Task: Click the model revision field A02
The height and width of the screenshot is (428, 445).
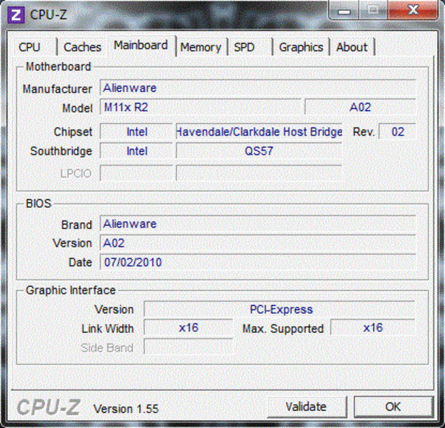Action: tap(360, 108)
